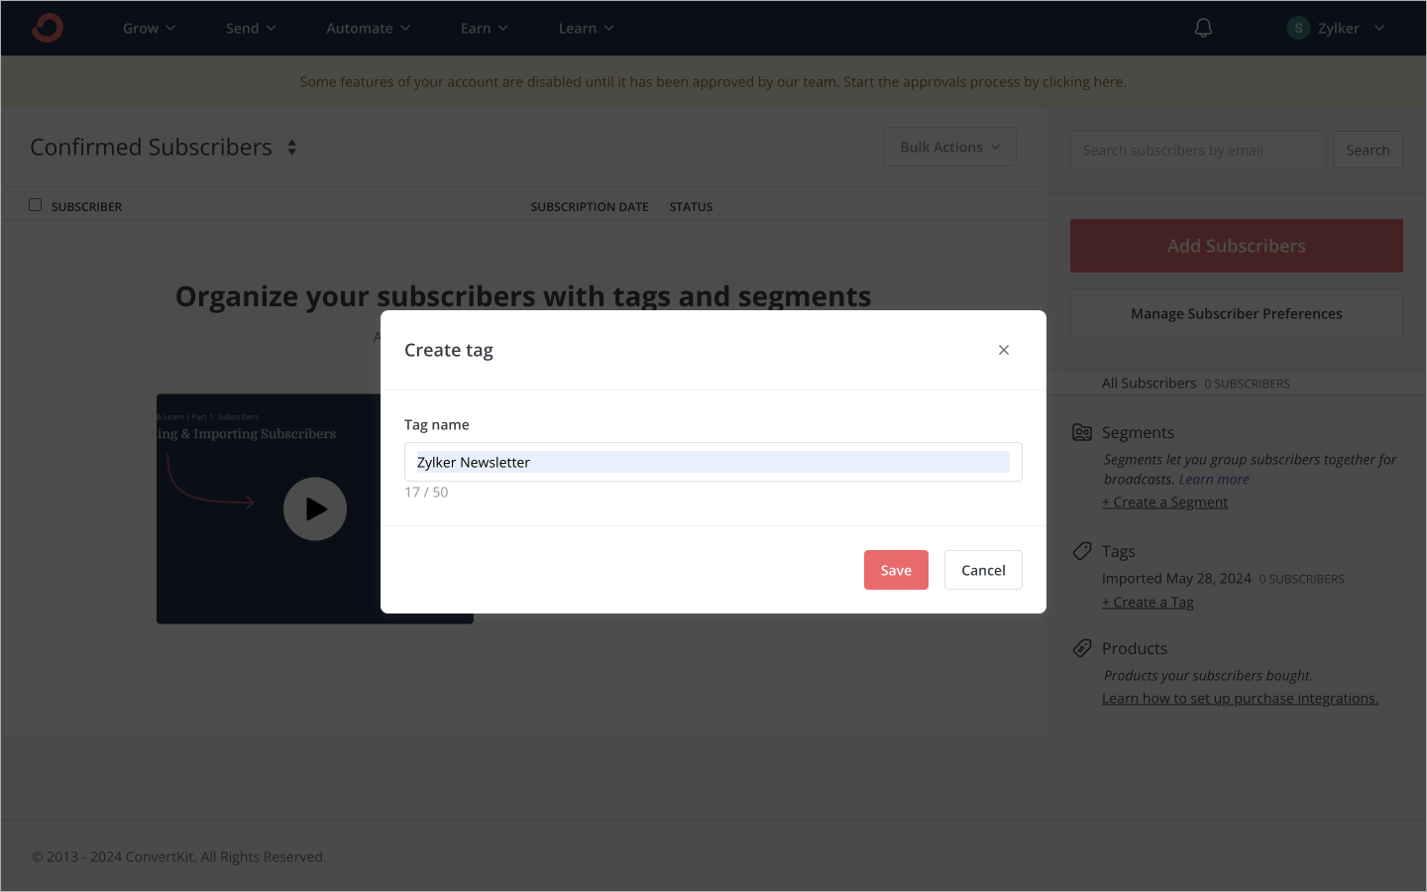Click the Segments icon

(1082, 432)
